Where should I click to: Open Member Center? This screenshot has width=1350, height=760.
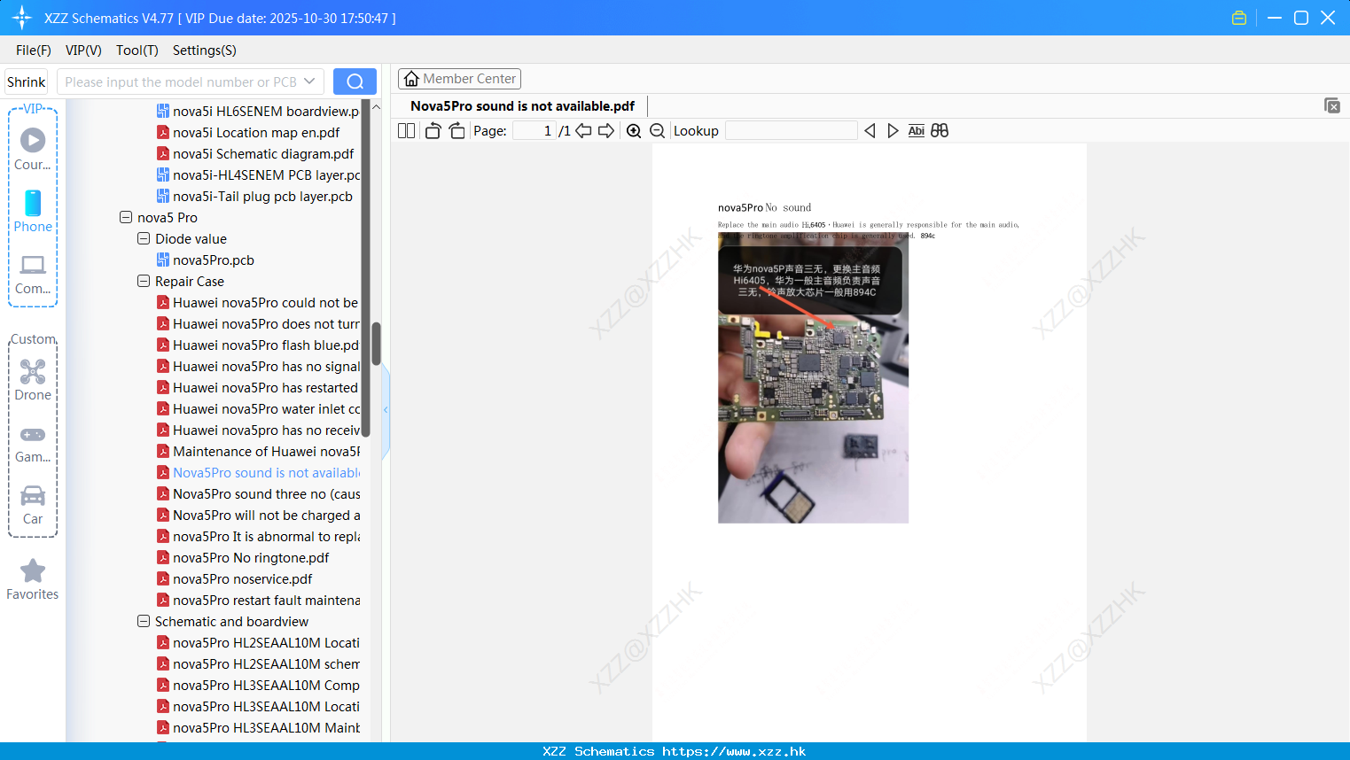[459, 79]
